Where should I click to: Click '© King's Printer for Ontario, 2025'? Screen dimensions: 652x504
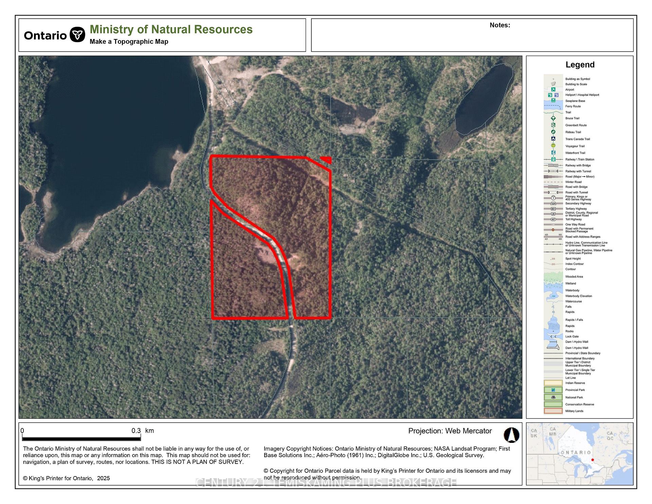coord(67,478)
